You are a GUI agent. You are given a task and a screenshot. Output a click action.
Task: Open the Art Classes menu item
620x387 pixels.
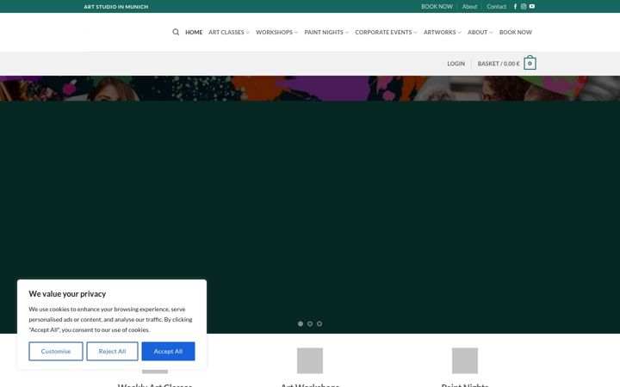pos(226,33)
